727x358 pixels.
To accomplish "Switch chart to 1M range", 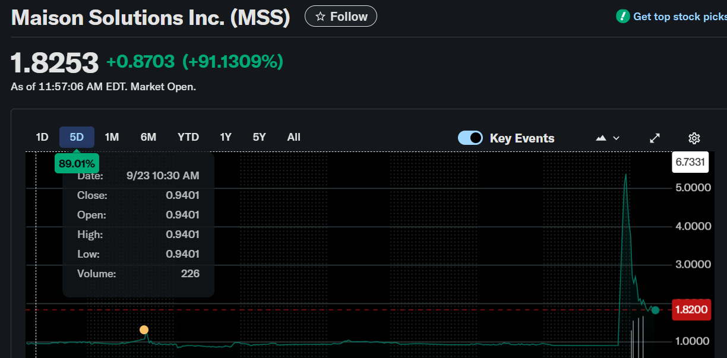I will [112, 137].
